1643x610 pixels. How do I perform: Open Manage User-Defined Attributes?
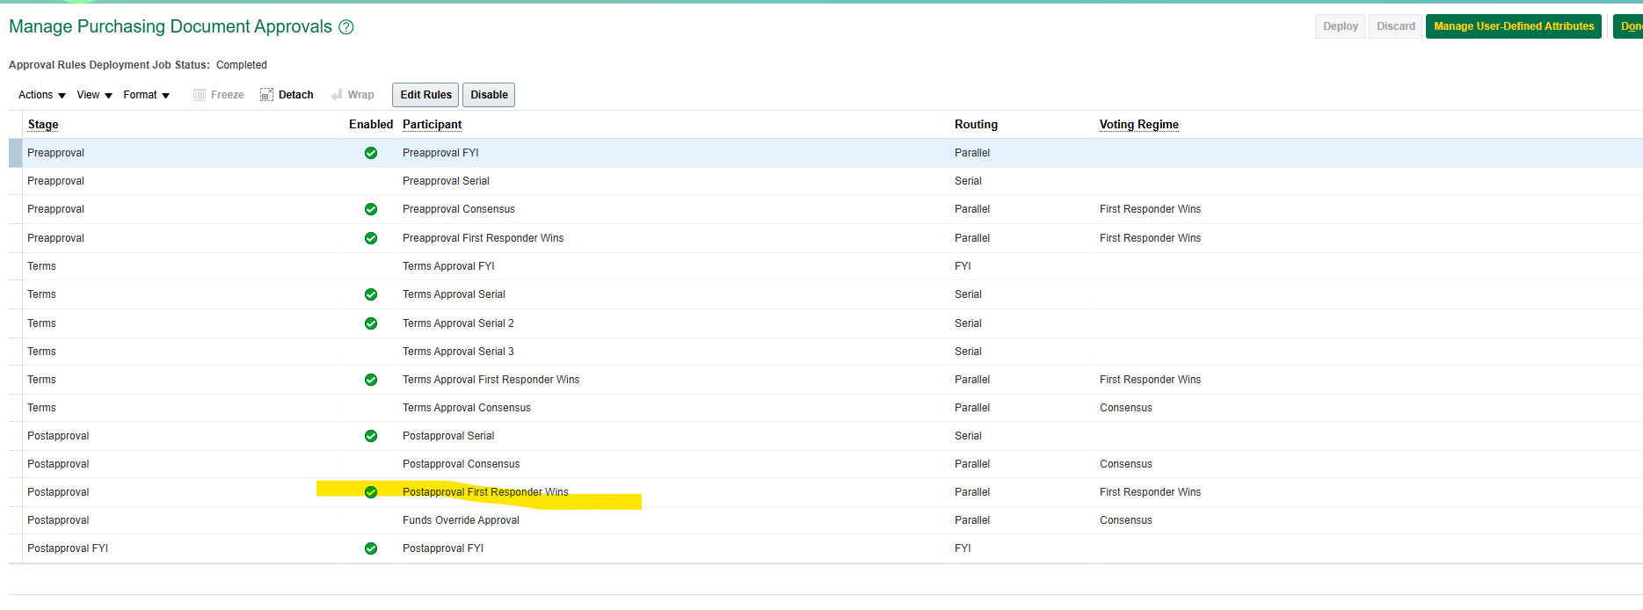(x=1514, y=26)
